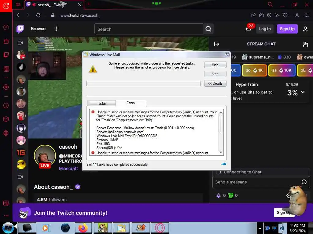The image size is (313, 234).
Task: Click error list scroll up arrow
Action: (221, 113)
